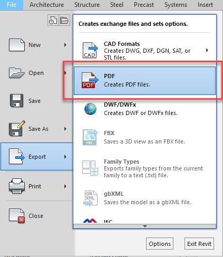The height and width of the screenshot is (257, 223).
Task: Click the Save floppy disk icon
Action: tap(16, 101)
